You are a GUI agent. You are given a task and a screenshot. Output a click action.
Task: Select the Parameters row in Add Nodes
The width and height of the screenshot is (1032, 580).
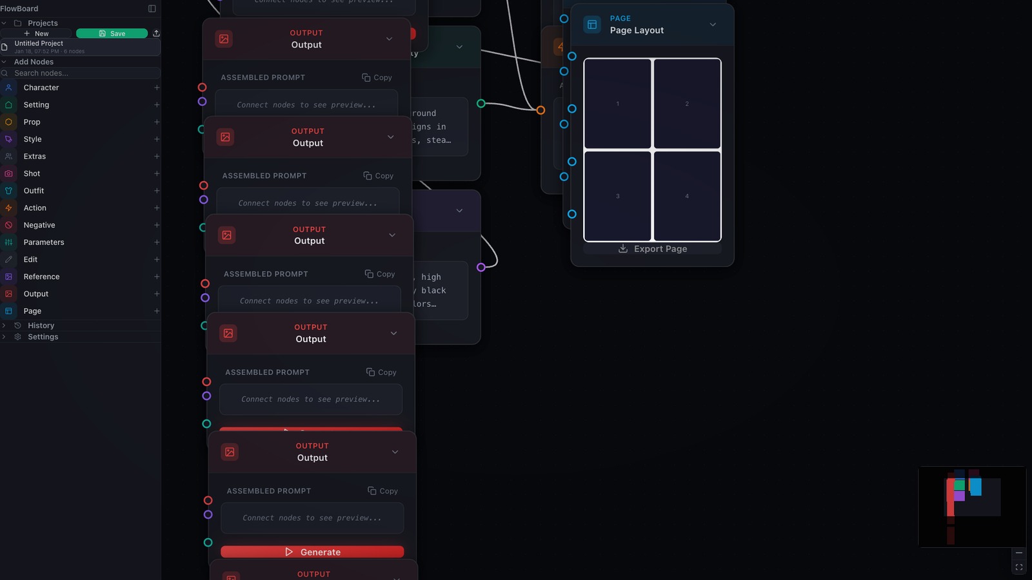tap(80, 242)
